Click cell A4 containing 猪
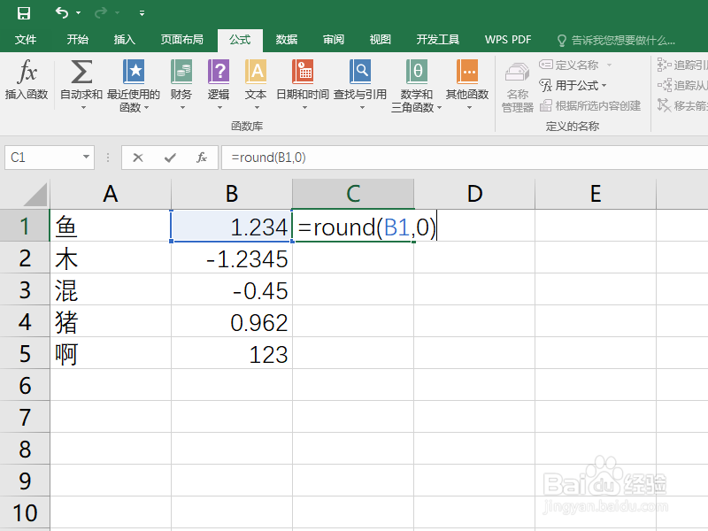 [110, 321]
